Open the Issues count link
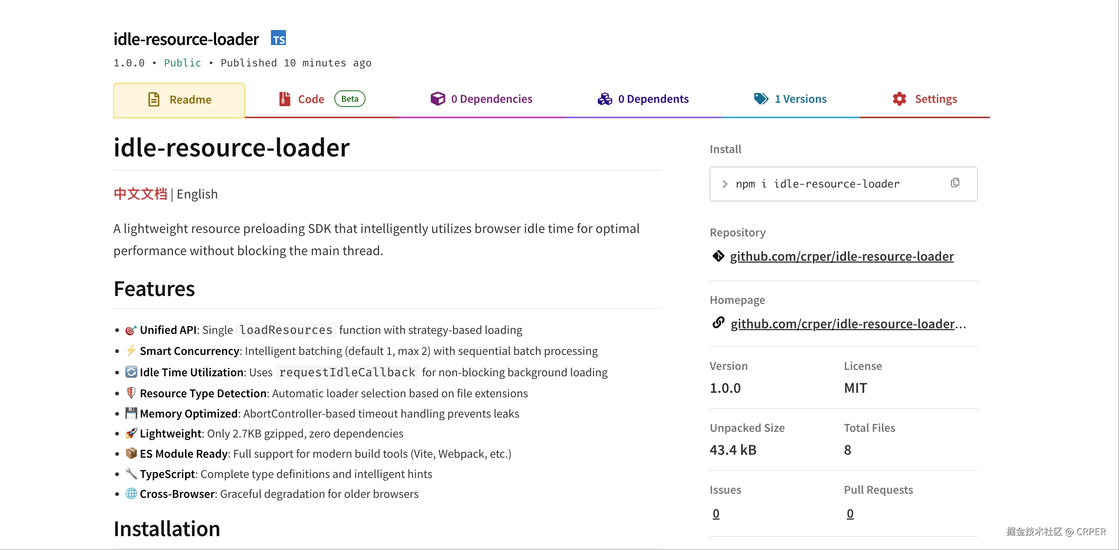 pos(716,514)
